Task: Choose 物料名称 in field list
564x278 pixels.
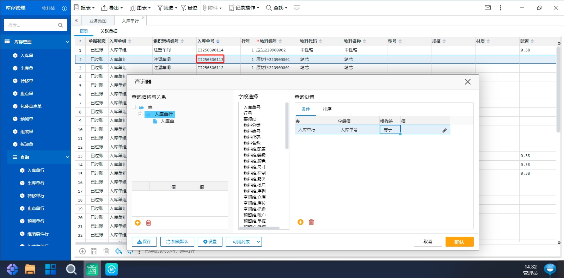Action: click(252, 143)
